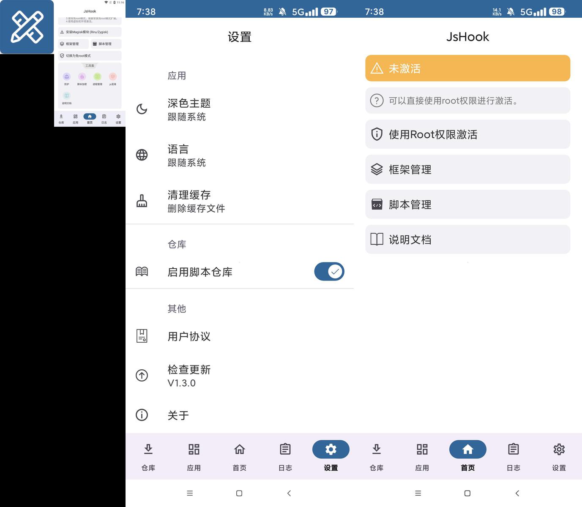This screenshot has height=507, width=582.
Task: Open 框架管理 framework management
Action: [x=467, y=169]
